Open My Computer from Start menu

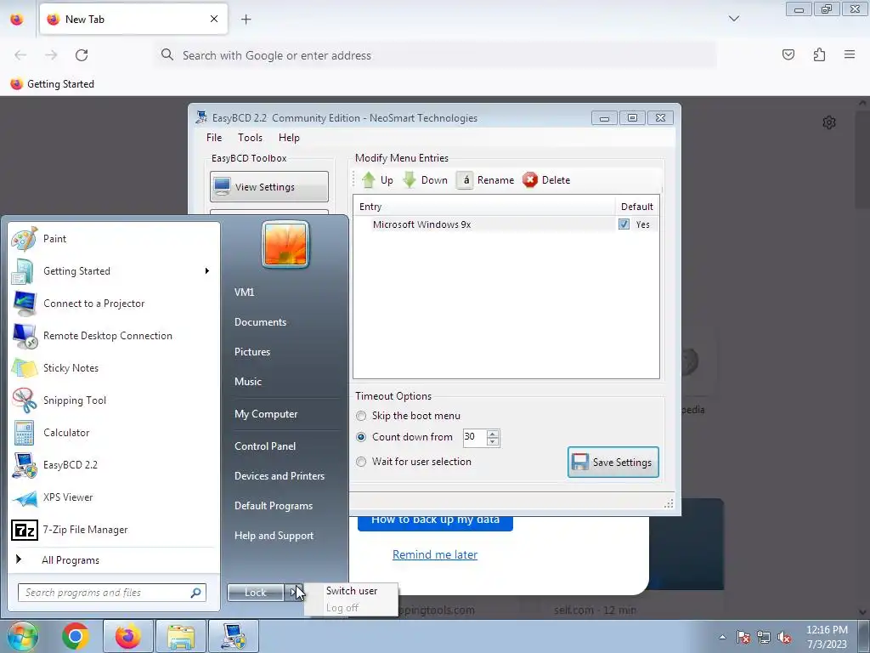(x=266, y=414)
